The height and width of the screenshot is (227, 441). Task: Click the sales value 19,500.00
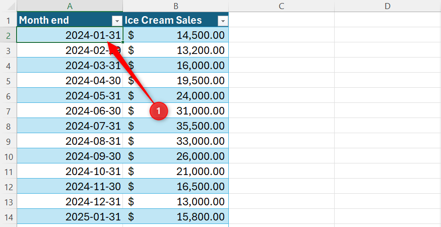(x=201, y=81)
